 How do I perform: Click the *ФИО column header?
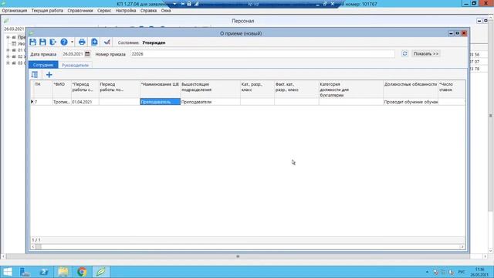[62, 90]
